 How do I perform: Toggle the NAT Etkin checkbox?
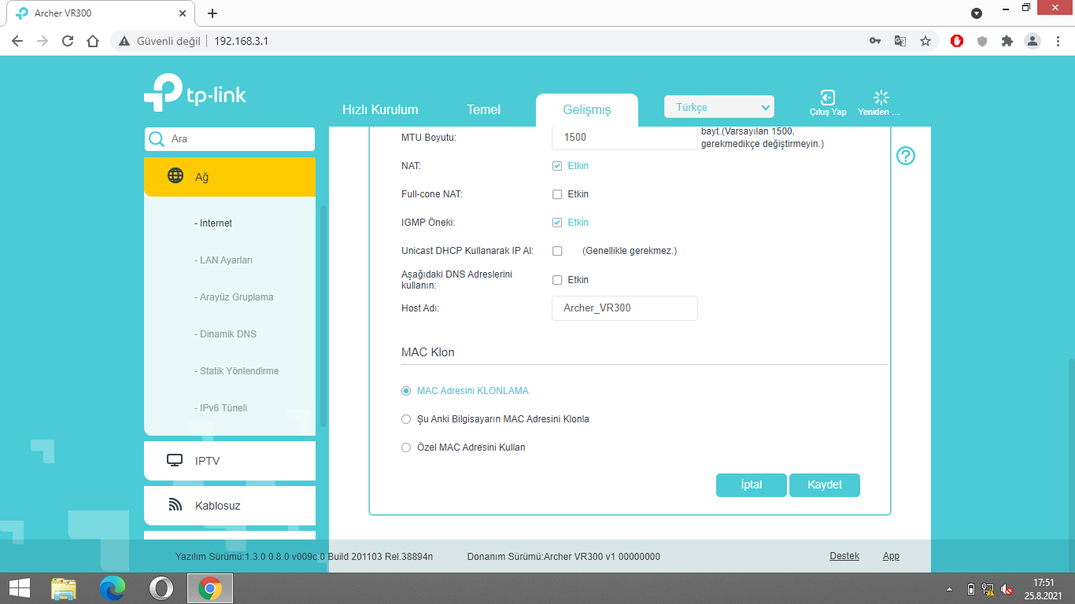click(x=557, y=166)
